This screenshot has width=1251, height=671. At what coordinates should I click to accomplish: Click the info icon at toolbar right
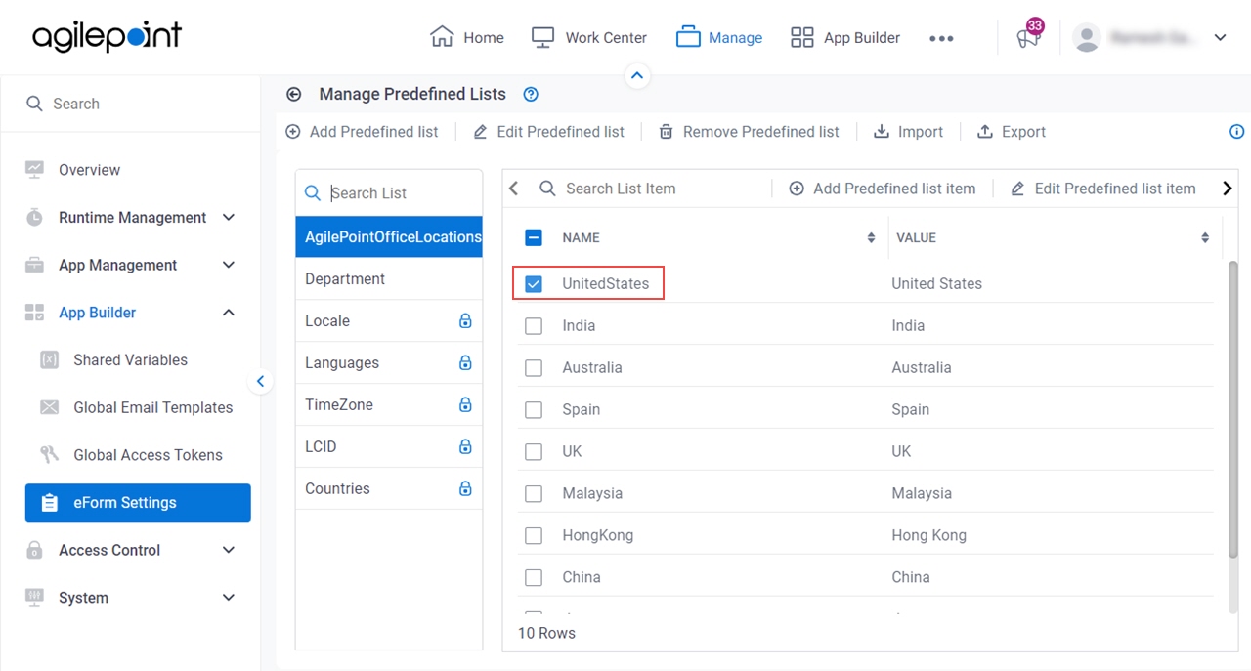(x=1236, y=132)
